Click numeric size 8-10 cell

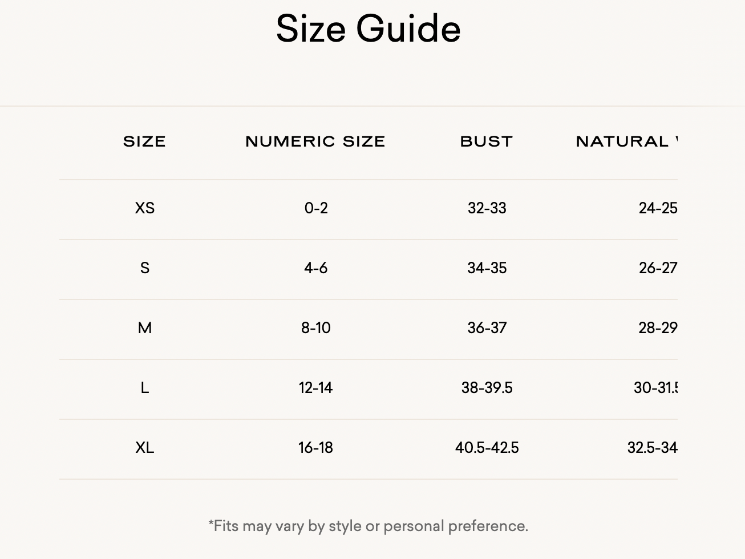pyautogui.click(x=316, y=328)
